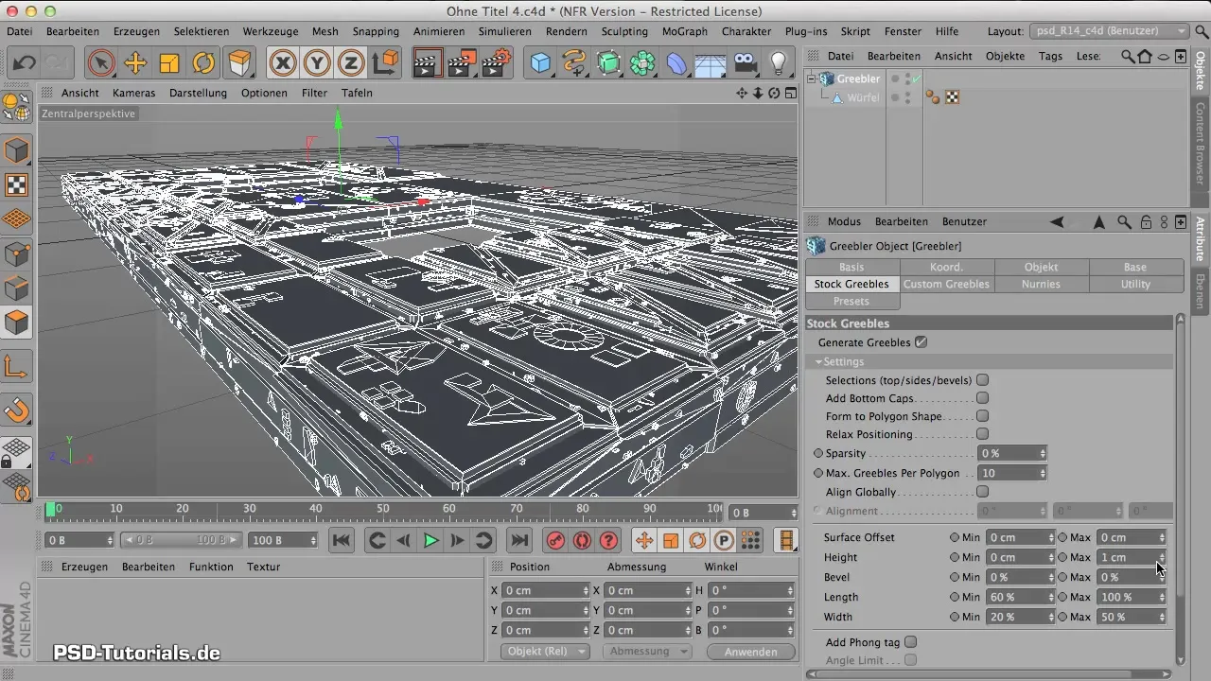
Task: Enable Add Phong tag
Action: coord(910,642)
